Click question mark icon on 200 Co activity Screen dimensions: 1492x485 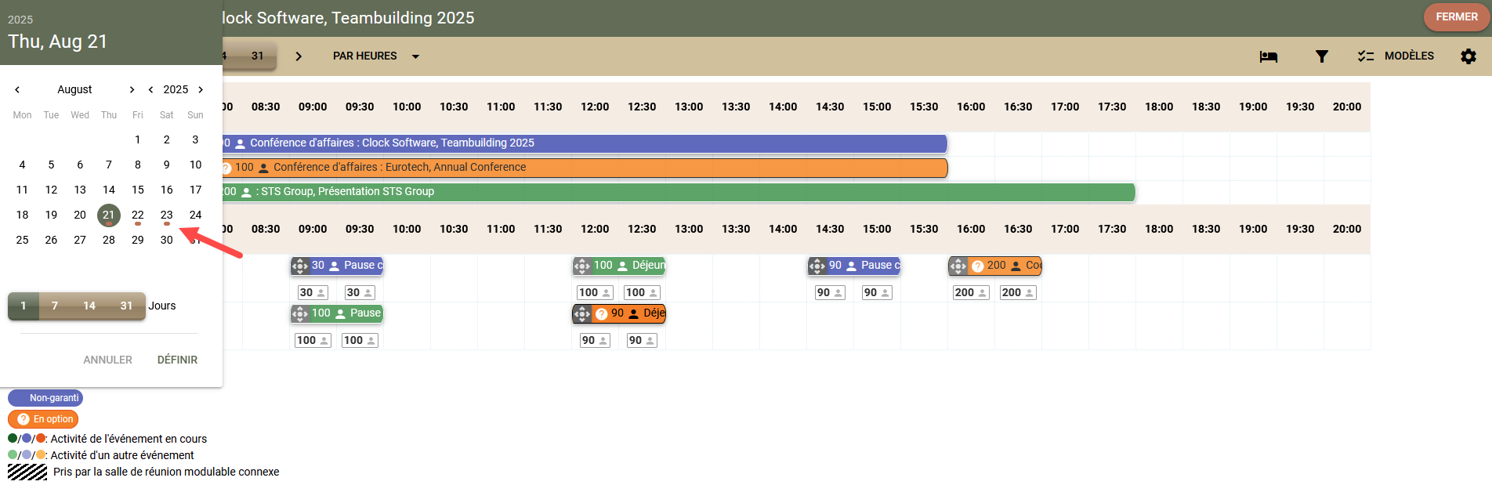click(977, 266)
